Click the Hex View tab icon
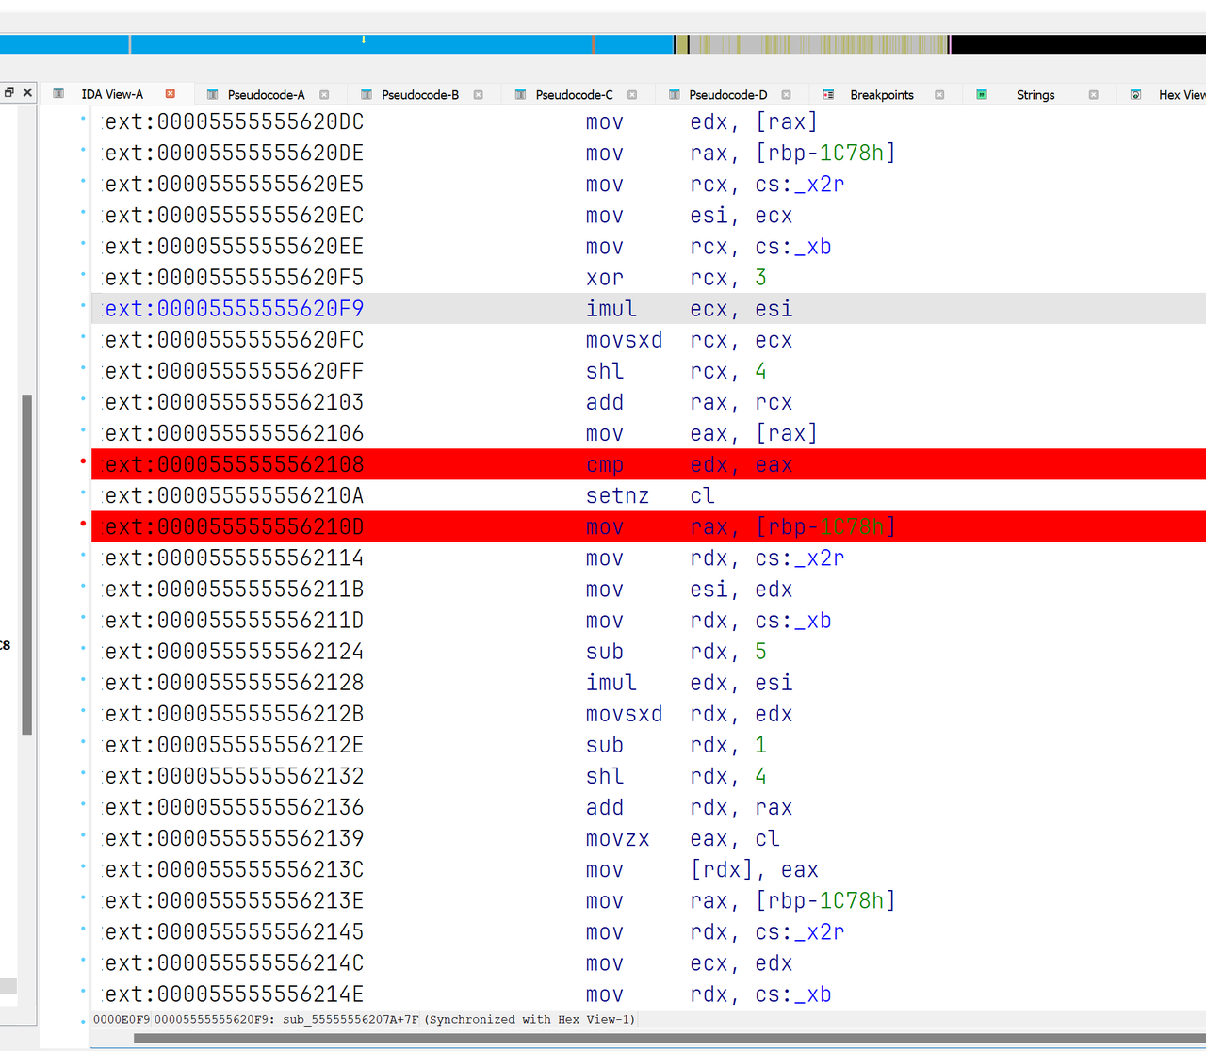This screenshot has width=1206, height=1051. coord(1135,94)
